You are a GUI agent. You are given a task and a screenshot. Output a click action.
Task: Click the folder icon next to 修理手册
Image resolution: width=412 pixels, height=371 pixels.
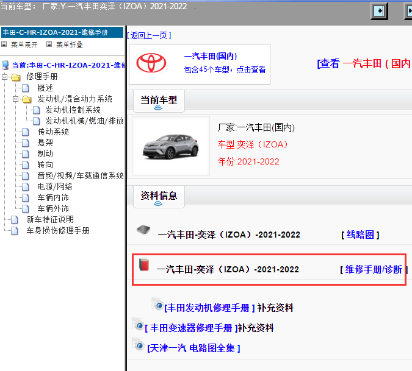tap(16, 77)
